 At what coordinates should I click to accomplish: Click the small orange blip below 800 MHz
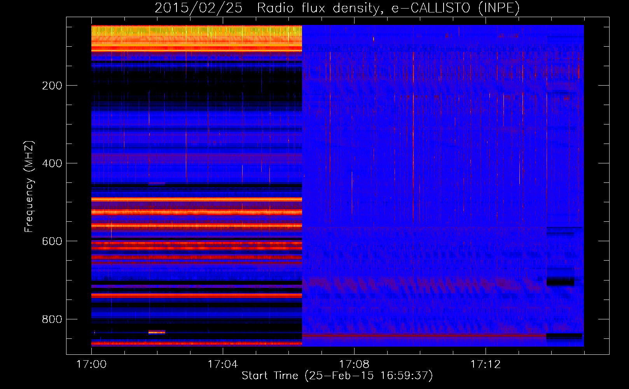pyautogui.click(x=157, y=332)
